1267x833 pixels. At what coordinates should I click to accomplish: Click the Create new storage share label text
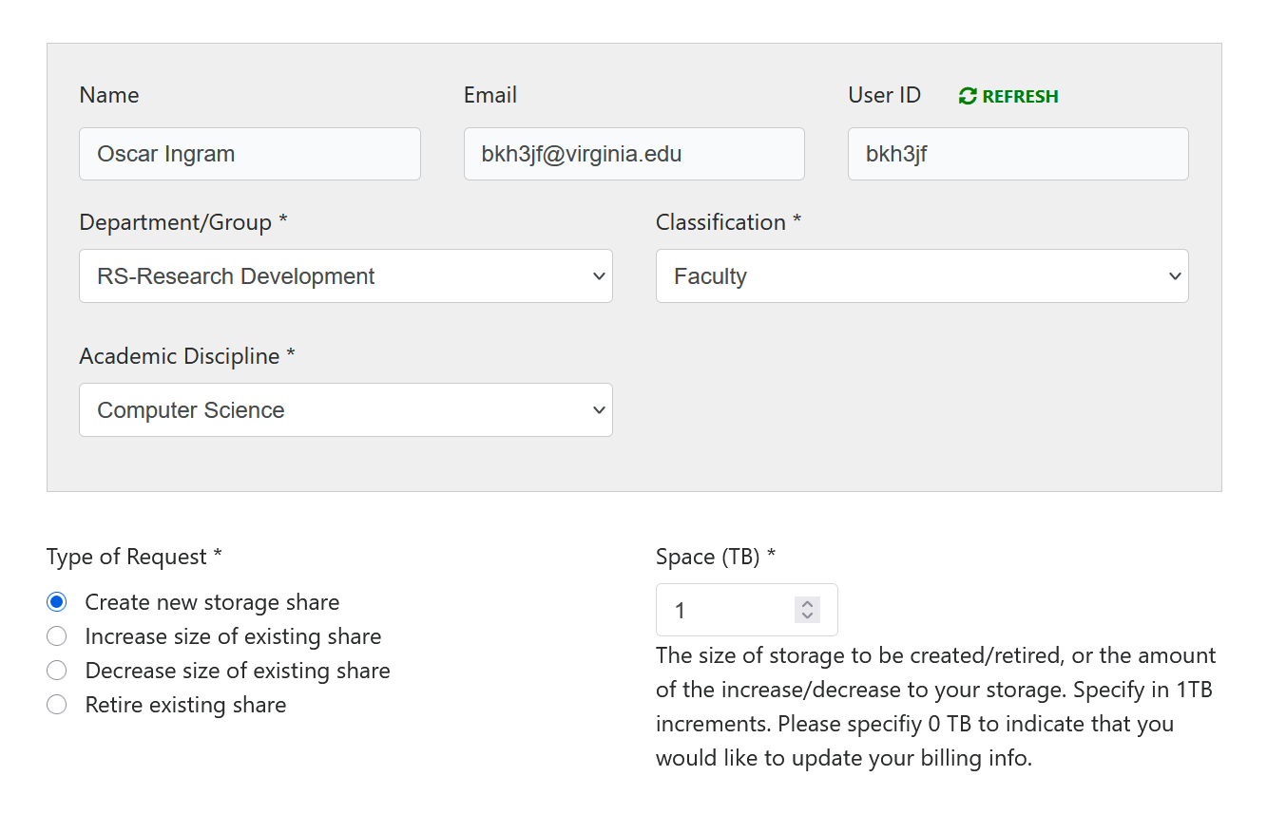(212, 602)
